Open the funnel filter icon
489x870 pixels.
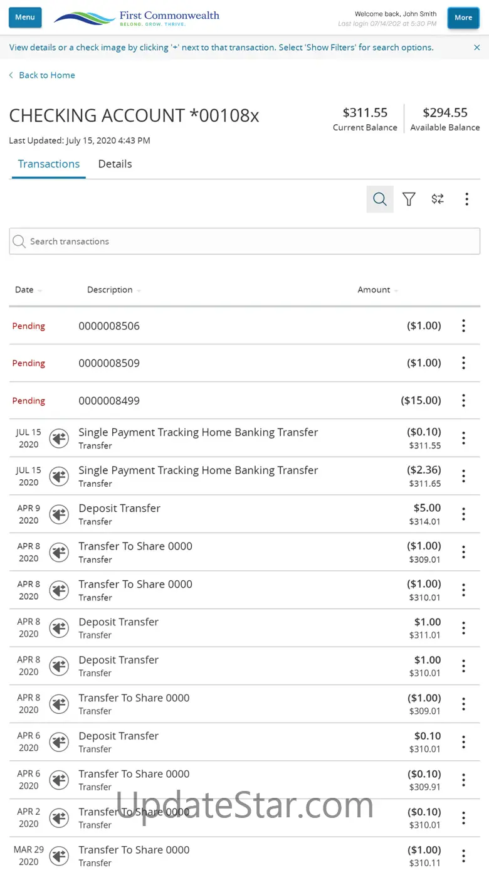click(409, 199)
